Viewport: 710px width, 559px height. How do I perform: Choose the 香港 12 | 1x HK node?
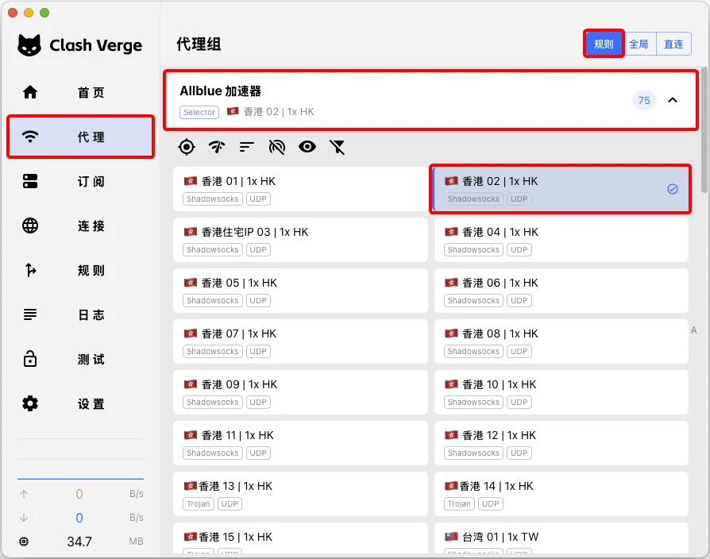coord(561,443)
